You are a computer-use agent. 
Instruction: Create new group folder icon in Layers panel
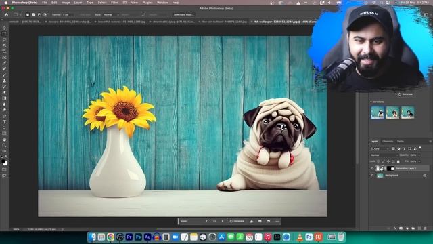click(x=413, y=228)
